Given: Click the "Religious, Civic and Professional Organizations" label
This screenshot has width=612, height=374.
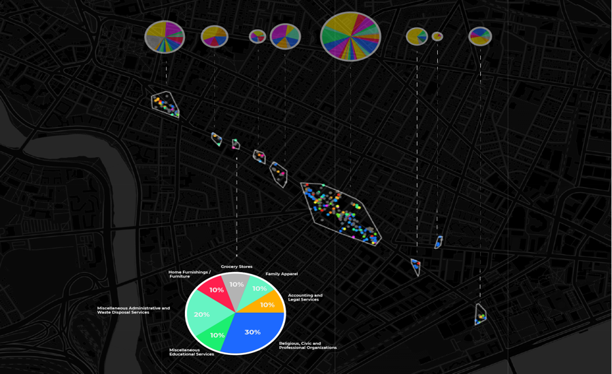Looking at the screenshot, I should [x=307, y=345].
